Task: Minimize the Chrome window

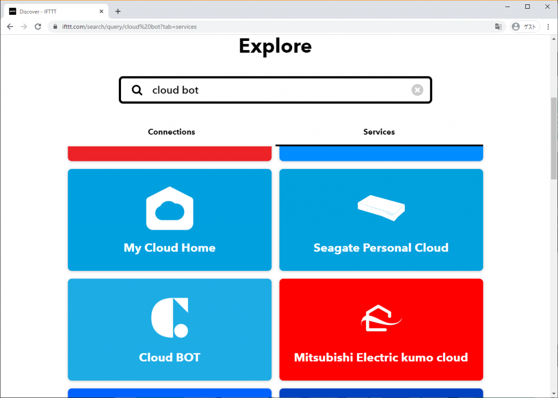Action: click(507, 7)
